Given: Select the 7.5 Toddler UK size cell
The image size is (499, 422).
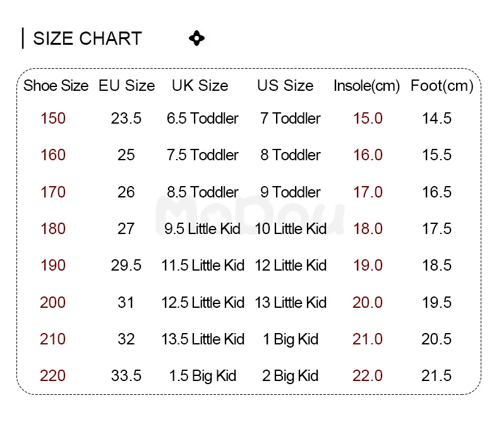Looking at the screenshot, I should point(203,155).
